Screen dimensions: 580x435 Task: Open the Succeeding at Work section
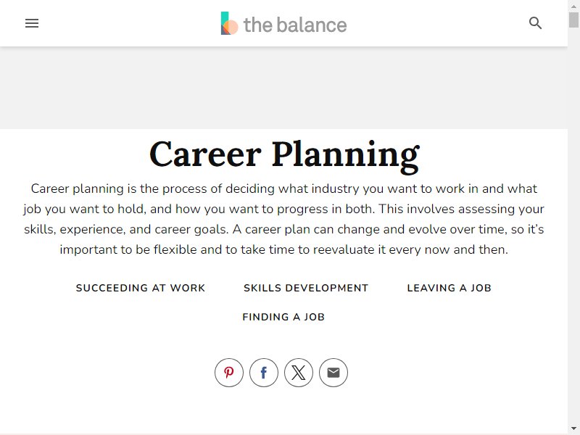[141, 288]
